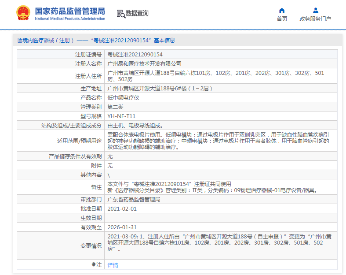This screenshot has width=346, height=275.
Task: Click 第二类 management category value
Action: pos(116,107)
